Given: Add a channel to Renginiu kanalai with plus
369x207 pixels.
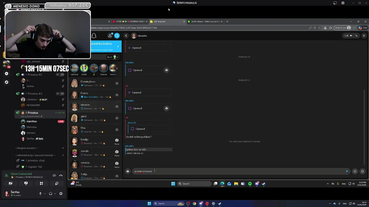Looking at the screenshot, I should [63, 148].
